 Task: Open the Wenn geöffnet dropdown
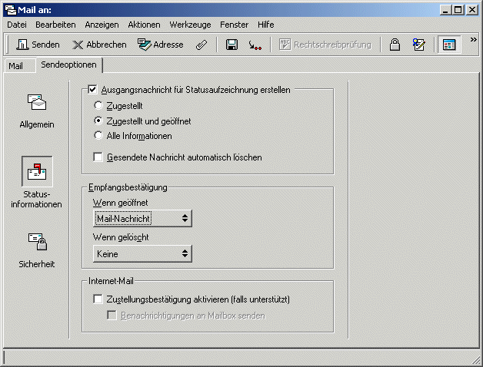(x=142, y=218)
